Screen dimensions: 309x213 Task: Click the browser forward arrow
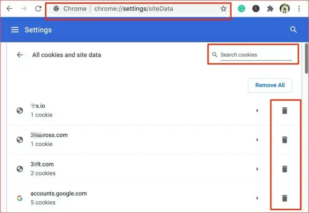coord(24,9)
